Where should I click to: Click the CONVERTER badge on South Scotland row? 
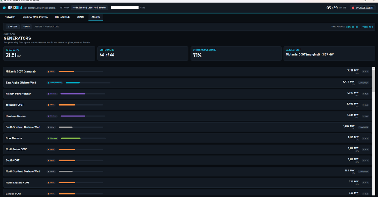point(364,127)
